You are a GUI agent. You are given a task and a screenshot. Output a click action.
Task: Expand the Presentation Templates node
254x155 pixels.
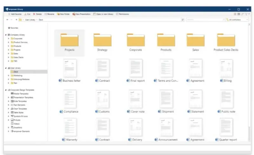click(x=9, y=97)
